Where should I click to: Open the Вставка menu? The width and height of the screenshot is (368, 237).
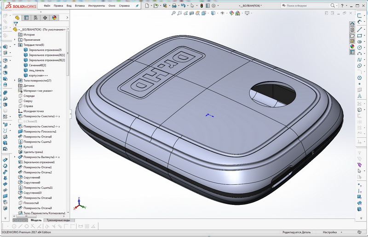coord(80,6)
